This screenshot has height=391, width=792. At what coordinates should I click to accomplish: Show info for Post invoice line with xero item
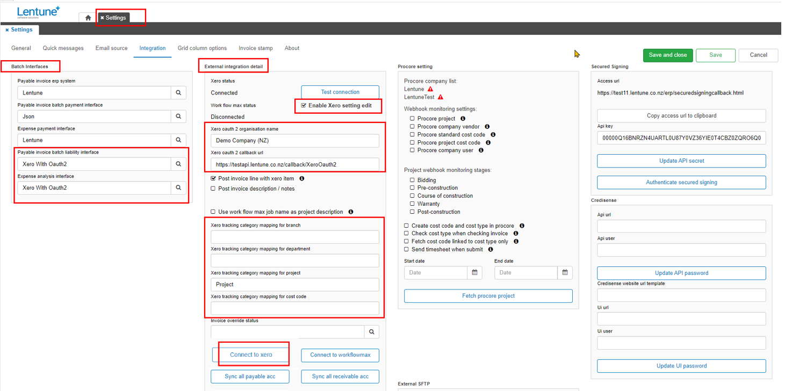point(302,179)
